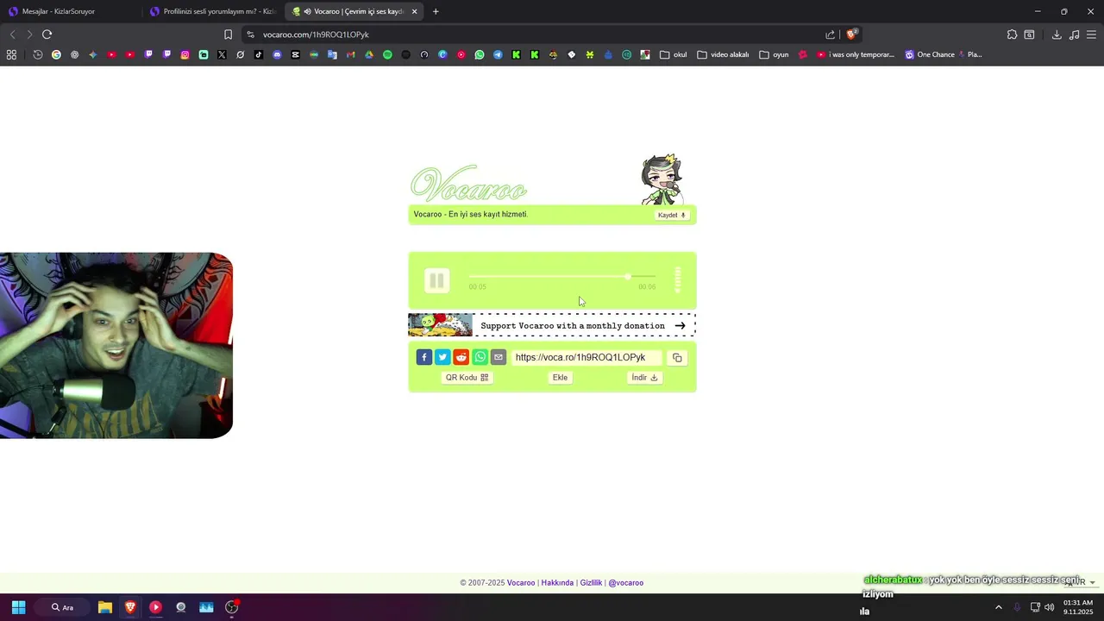The height and width of the screenshot is (621, 1104).
Task: Open the QR Kodu button
Action: (x=467, y=378)
